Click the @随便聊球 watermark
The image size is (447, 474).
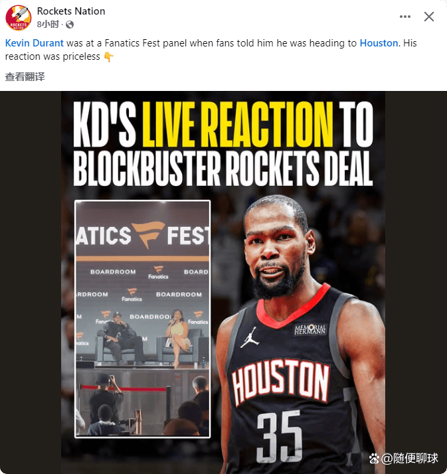click(x=410, y=458)
